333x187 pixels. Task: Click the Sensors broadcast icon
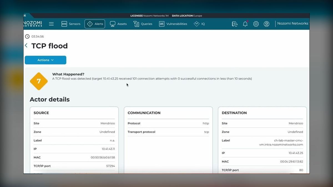tap(64, 24)
